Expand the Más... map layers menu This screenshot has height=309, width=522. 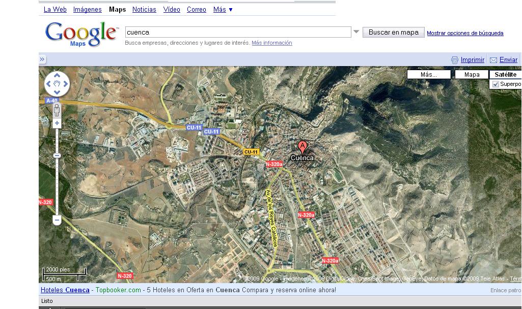[x=429, y=75]
